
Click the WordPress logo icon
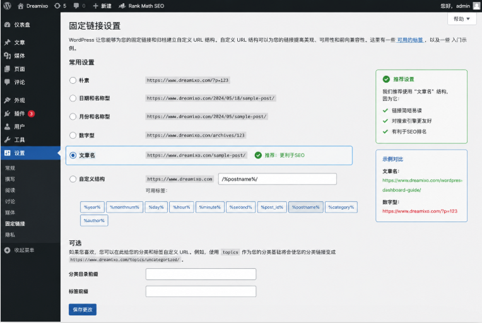point(7,6)
